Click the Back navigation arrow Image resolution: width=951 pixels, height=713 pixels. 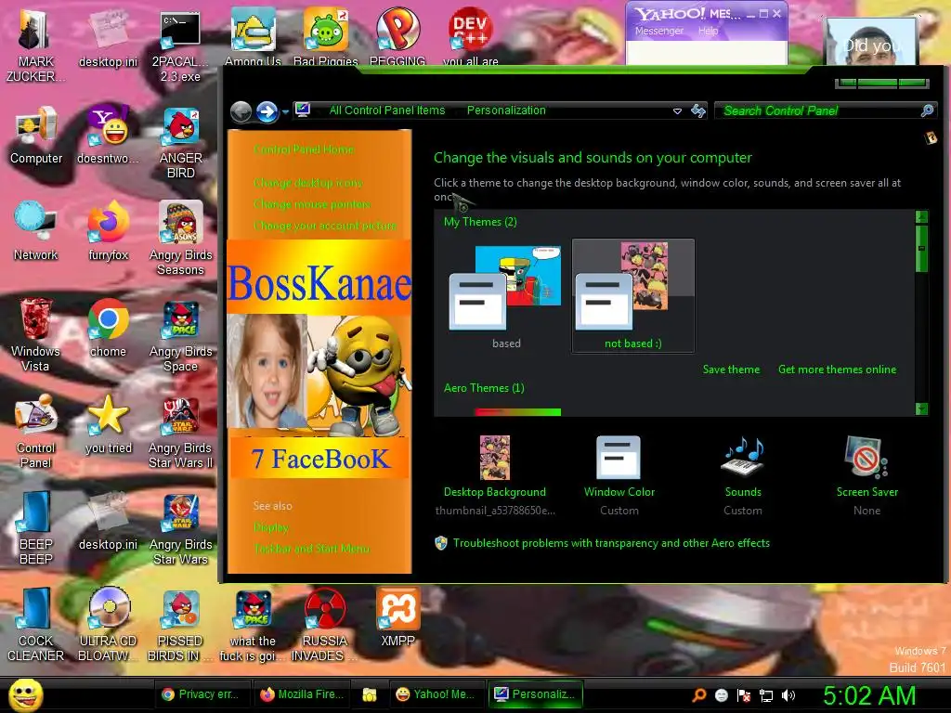pyautogui.click(x=241, y=111)
